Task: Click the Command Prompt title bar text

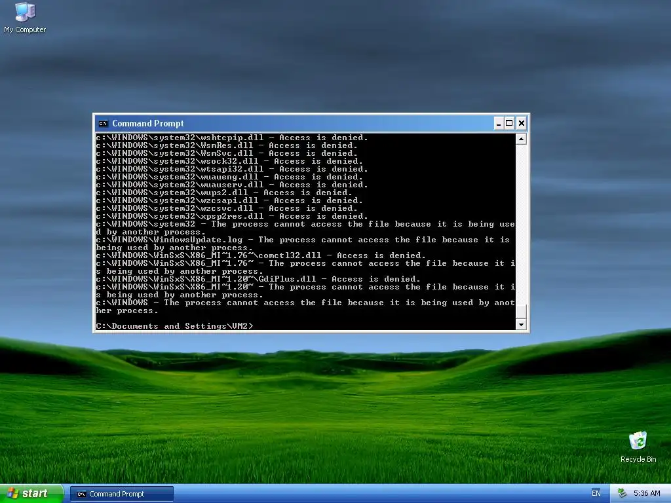Action: coord(147,124)
